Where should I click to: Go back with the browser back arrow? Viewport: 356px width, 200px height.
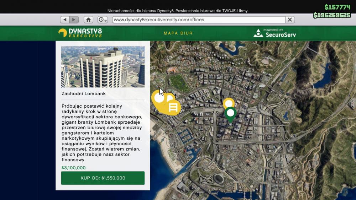point(65,20)
